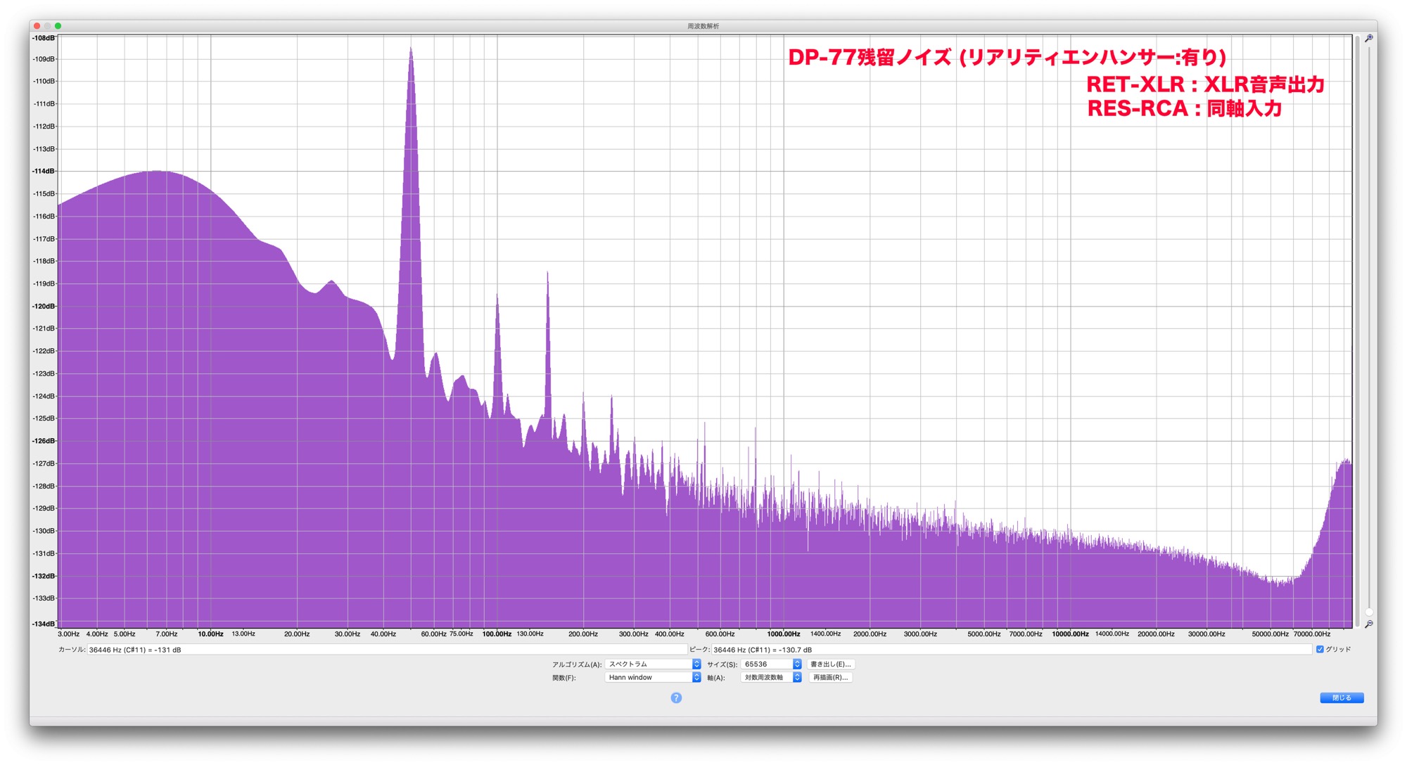Click the カーソル readout field
The image size is (1407, 765).
point(387,650)
